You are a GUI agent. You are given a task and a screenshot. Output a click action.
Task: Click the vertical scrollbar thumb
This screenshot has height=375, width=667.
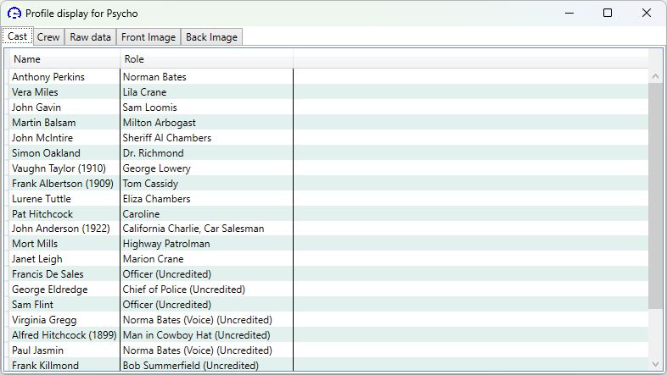(655, 196)
